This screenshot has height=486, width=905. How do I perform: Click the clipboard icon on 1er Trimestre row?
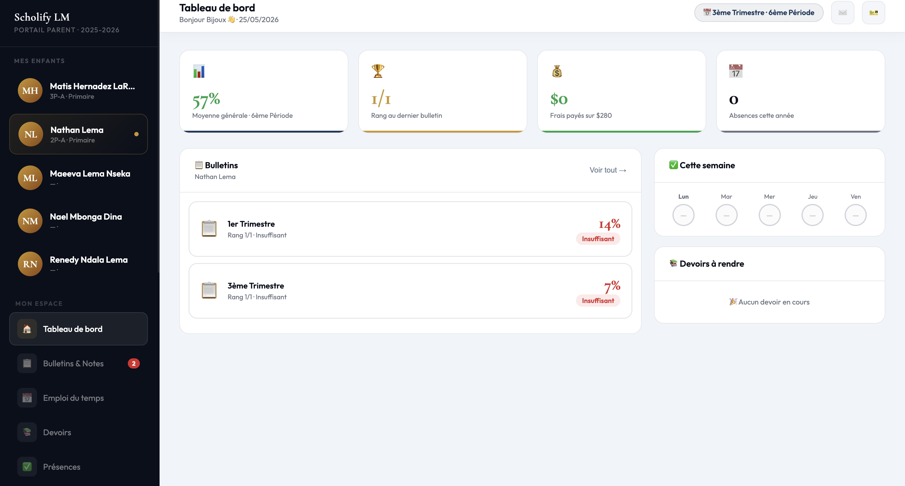click(209, 229)
